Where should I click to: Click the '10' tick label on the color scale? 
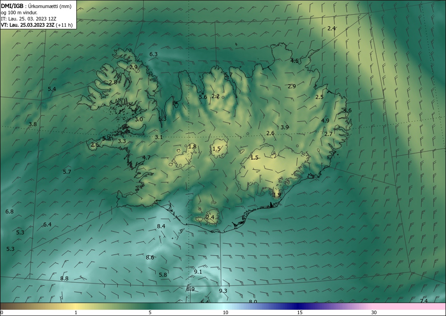225,312
